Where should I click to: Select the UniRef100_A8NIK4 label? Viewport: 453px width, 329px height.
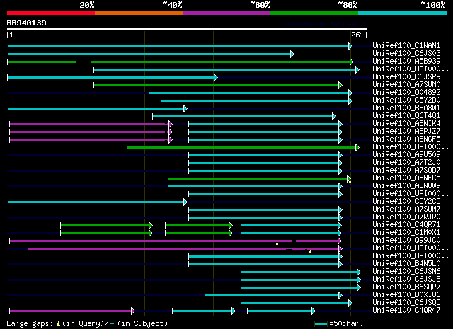pyautogui.click(x=406, y=123)
